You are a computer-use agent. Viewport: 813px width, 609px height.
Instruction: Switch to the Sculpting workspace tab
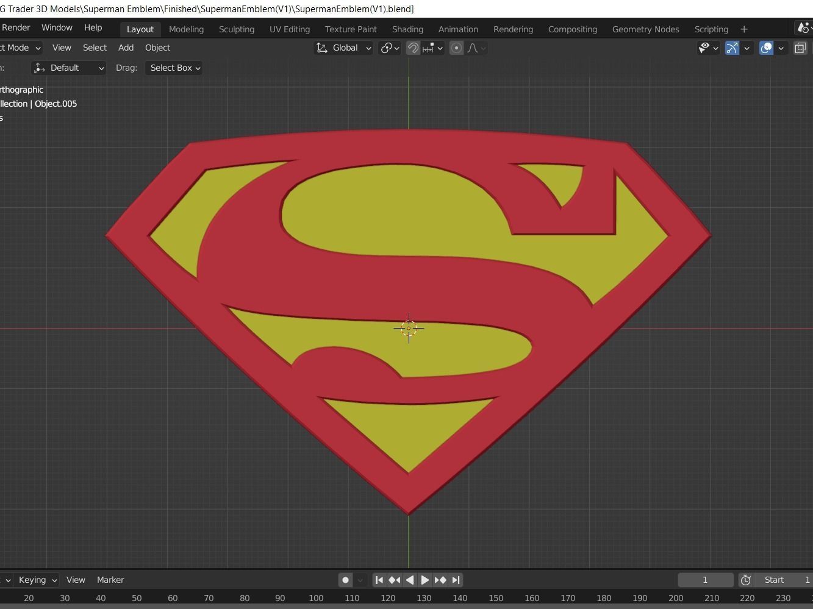pos(237,29)
